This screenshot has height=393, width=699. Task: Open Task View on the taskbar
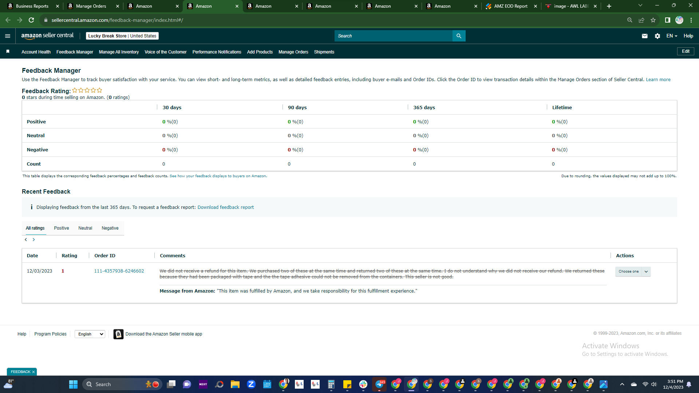[x=171, y=384]
